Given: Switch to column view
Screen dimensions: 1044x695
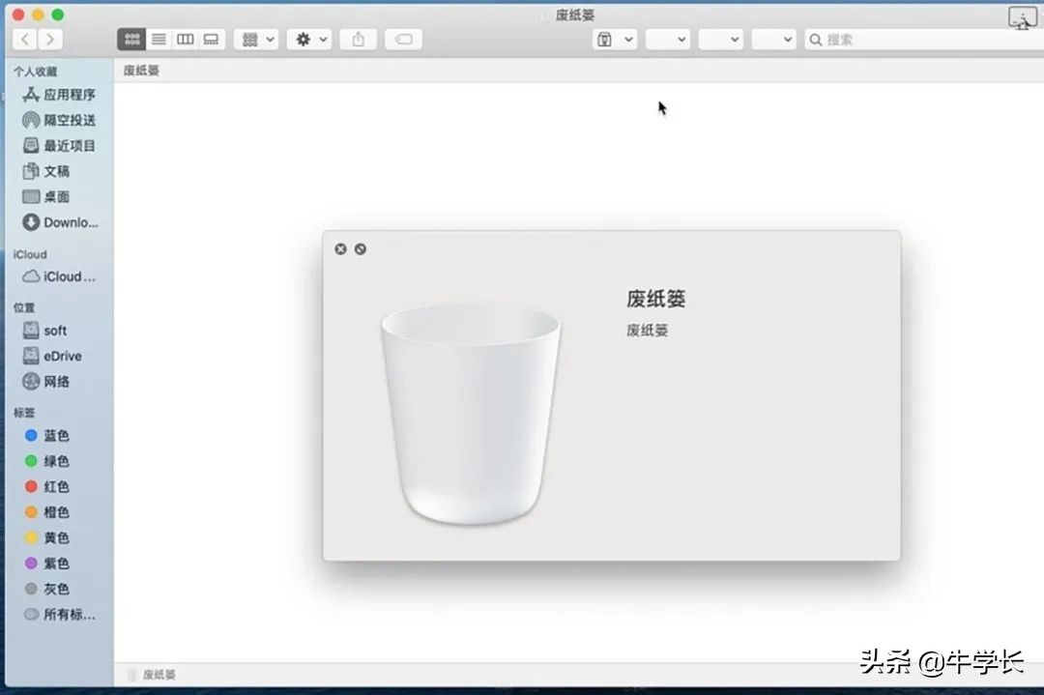Looking at the screenshot, I should coord(185,39).
